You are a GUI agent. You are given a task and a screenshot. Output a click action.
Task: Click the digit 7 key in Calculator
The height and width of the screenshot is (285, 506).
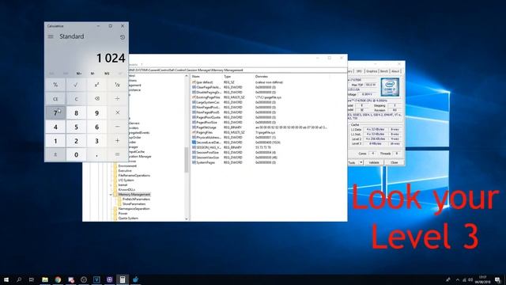coord(55,112)
